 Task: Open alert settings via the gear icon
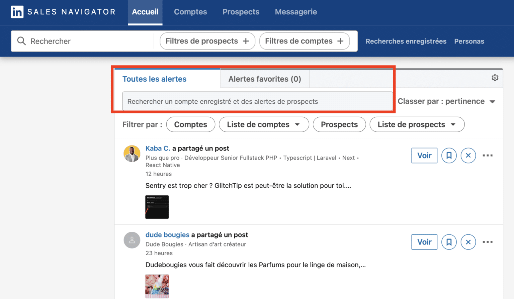pyautogui.click(x=495, y=78)
